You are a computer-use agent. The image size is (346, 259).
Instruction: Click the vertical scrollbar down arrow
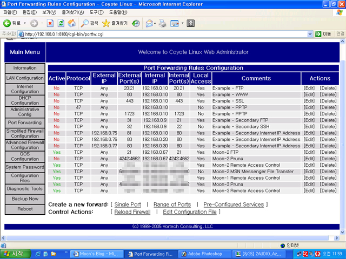coord(342,232)
